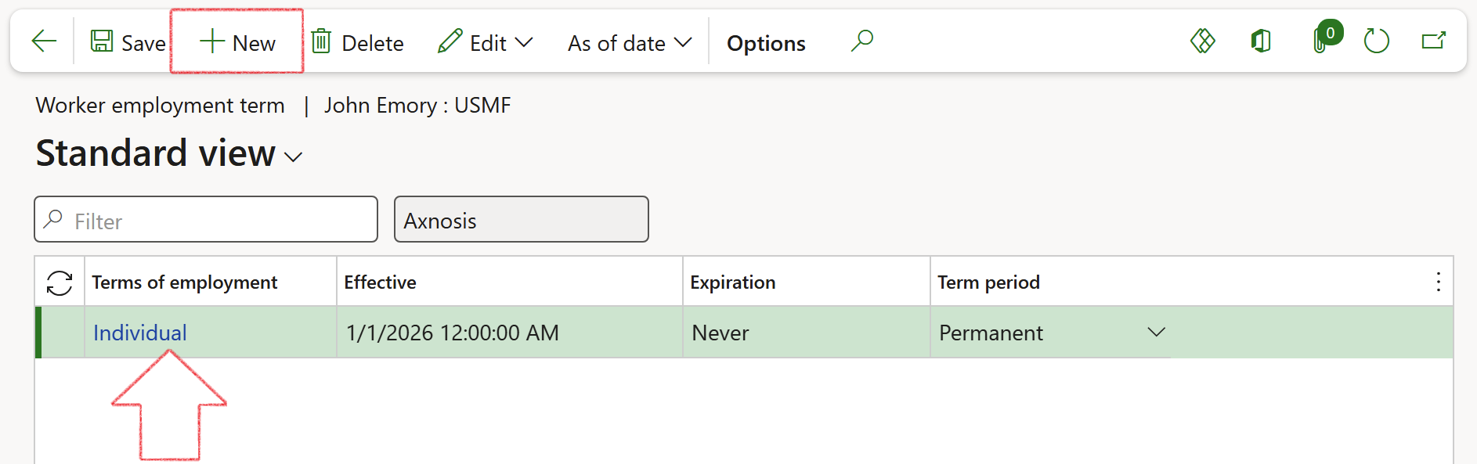
Task: Open form in new window icon
Action: [x=1433, y=41]
